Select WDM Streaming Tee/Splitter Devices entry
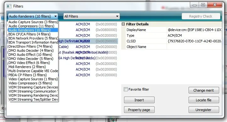The image size is (227, 122). coord(33,99)
